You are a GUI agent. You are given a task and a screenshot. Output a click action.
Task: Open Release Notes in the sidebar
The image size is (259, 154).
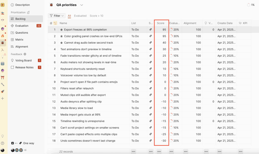[x=24, y=67]
